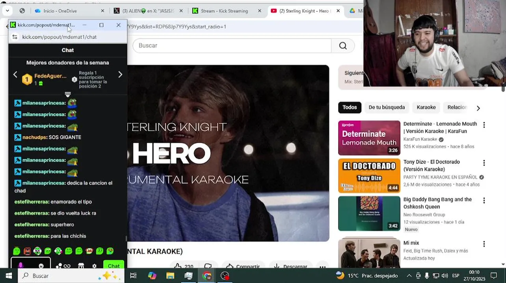This screenshot has width=506, height=283.
Task: Open menu for Mi mix item
Action: click(484, 244)
